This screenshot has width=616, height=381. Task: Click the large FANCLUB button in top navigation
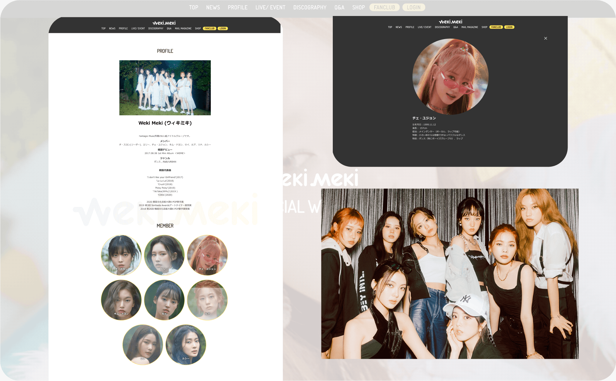click(384, 7)
